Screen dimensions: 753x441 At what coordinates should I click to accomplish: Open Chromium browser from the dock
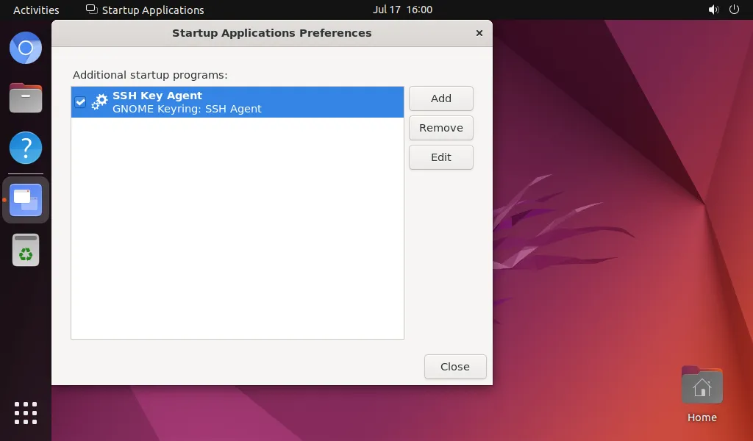point(25,48)
